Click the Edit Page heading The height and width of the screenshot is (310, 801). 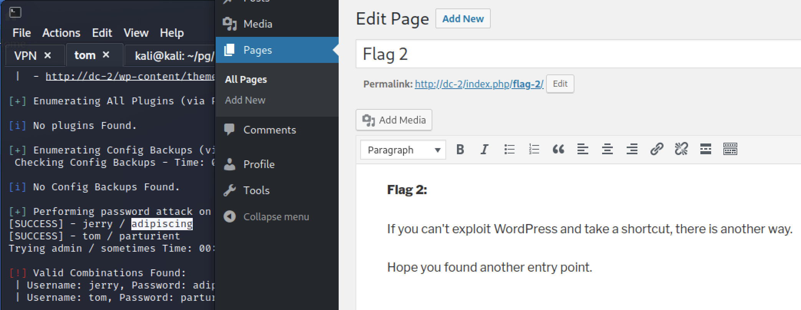[392, 19]
